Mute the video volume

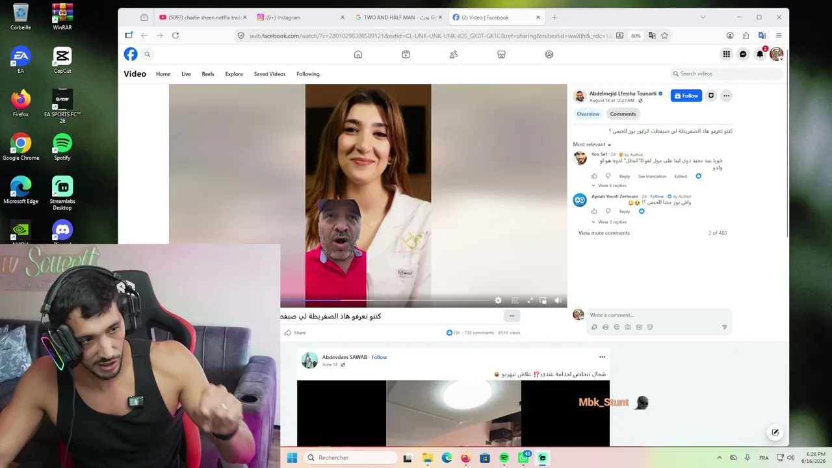pyautogui.click(x=558, y=300)
